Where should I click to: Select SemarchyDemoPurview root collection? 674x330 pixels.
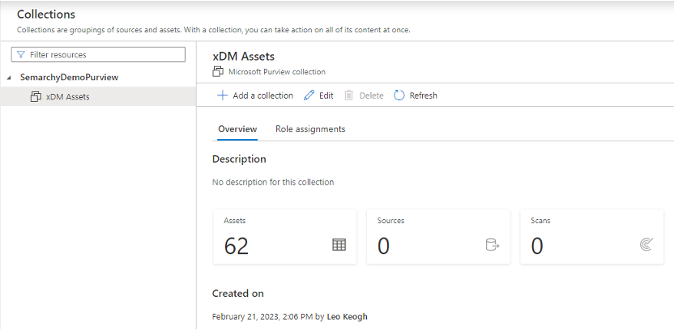[x=69, y=78]
